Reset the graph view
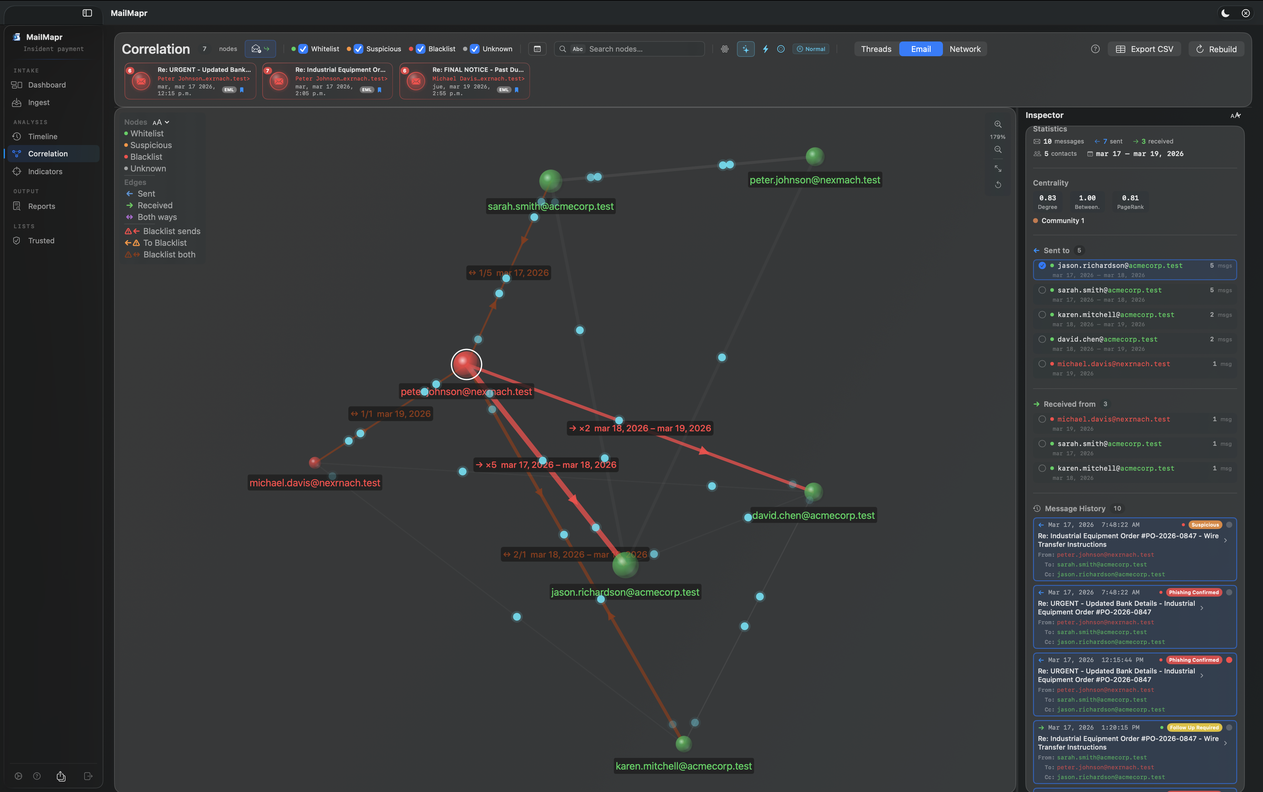1263x792 pixels. click(998, 184)
